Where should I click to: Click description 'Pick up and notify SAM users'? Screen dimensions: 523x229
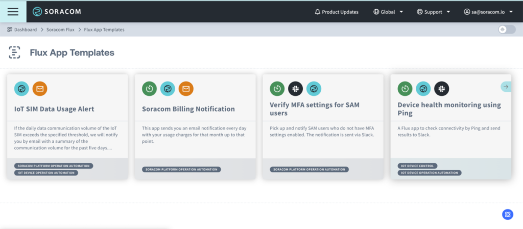coord(323,132)
